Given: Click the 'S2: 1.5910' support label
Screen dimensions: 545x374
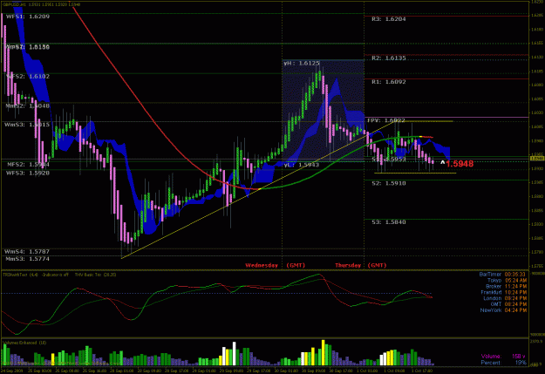Looking at the screenshot, I should click(389, 183).
